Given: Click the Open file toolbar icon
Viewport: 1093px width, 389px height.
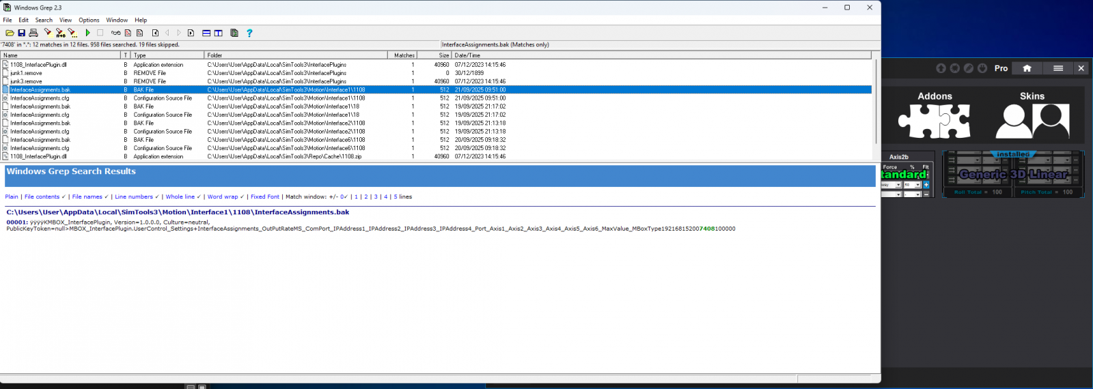Looking at the screenshot, I should click(x=10, y=33).
